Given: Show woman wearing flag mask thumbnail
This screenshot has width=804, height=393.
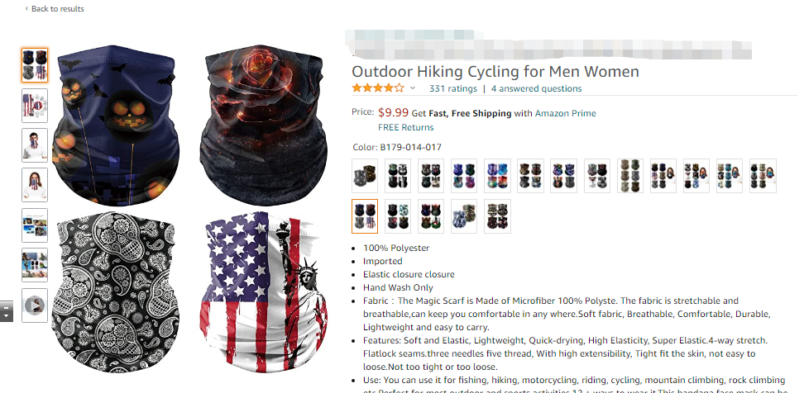Looking at the screenshot, I should pyautogui.click(x=35, y=185).
